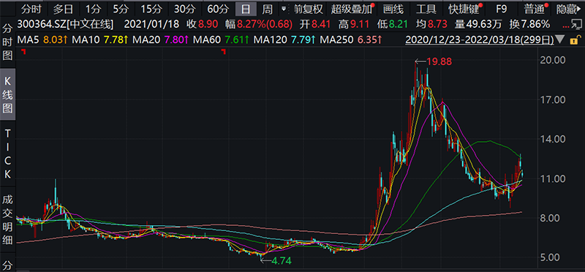Open TICK view in left sidebar
This screenshot has height=272, width=585.
tap(7, 153)
